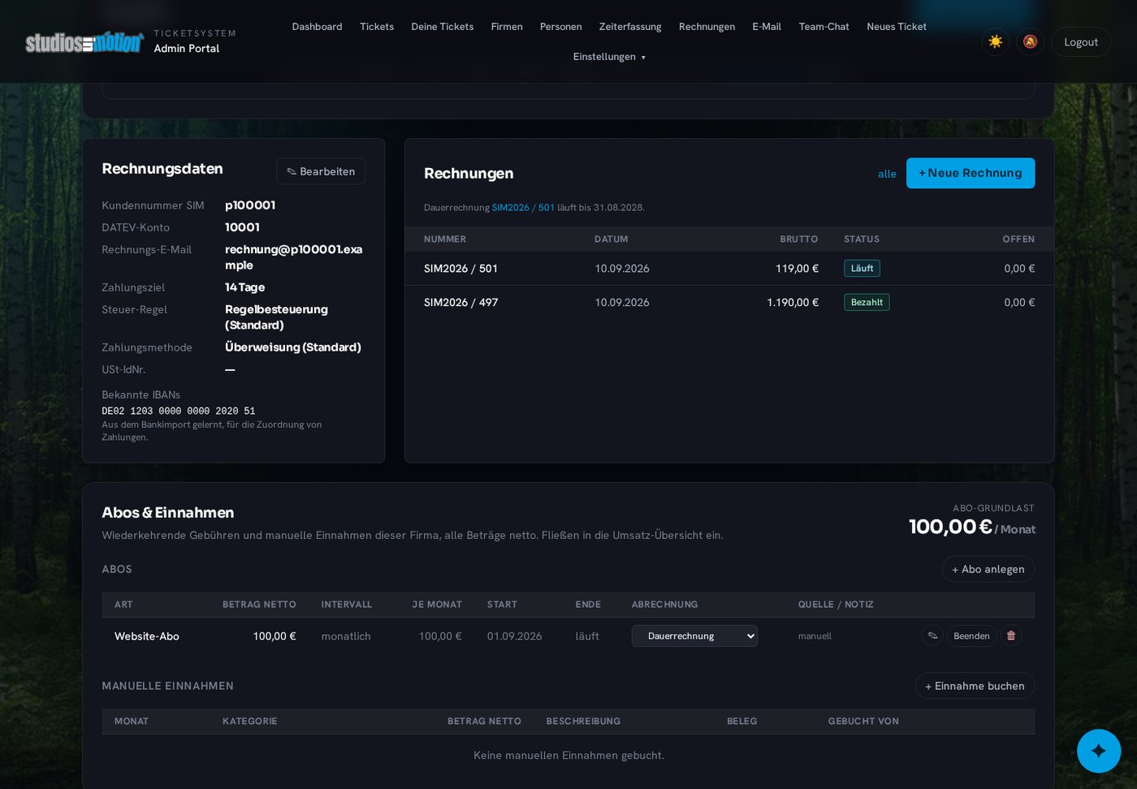1137x789 pixels.
Task: Expand the Einstellungen menu
Action: [609, 57]
